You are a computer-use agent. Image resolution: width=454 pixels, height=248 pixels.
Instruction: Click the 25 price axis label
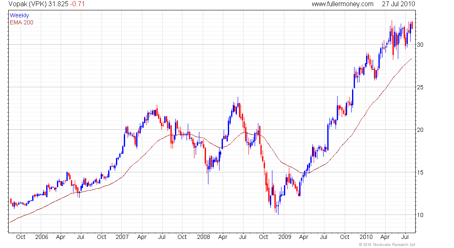[x=420, y=87]
